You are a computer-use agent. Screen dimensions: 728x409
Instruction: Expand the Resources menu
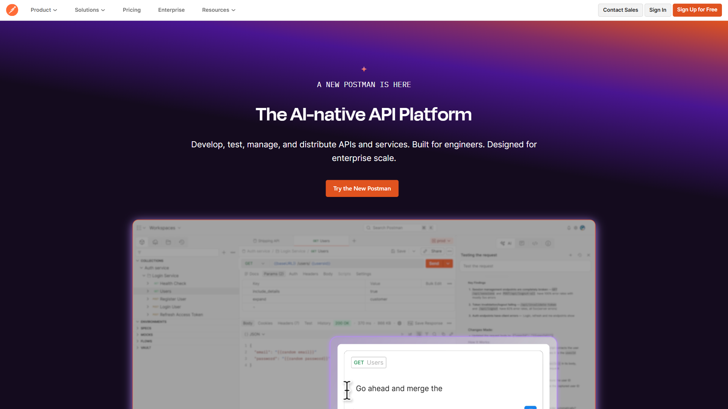(x=219, y=10)
